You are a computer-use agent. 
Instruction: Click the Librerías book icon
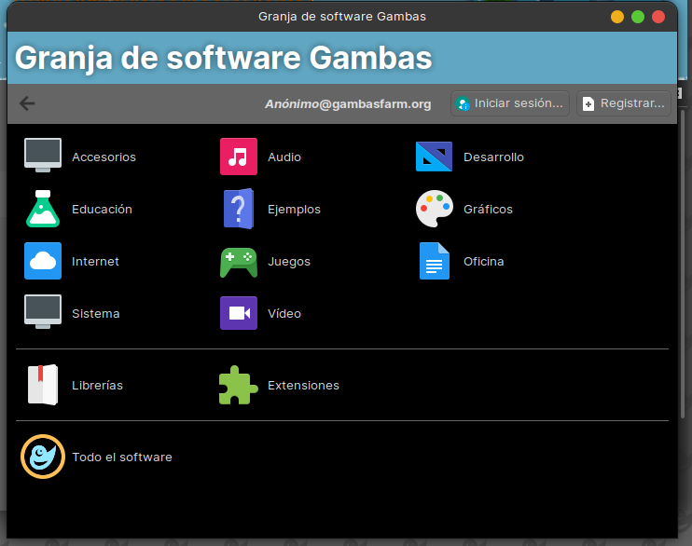[43, 385]
